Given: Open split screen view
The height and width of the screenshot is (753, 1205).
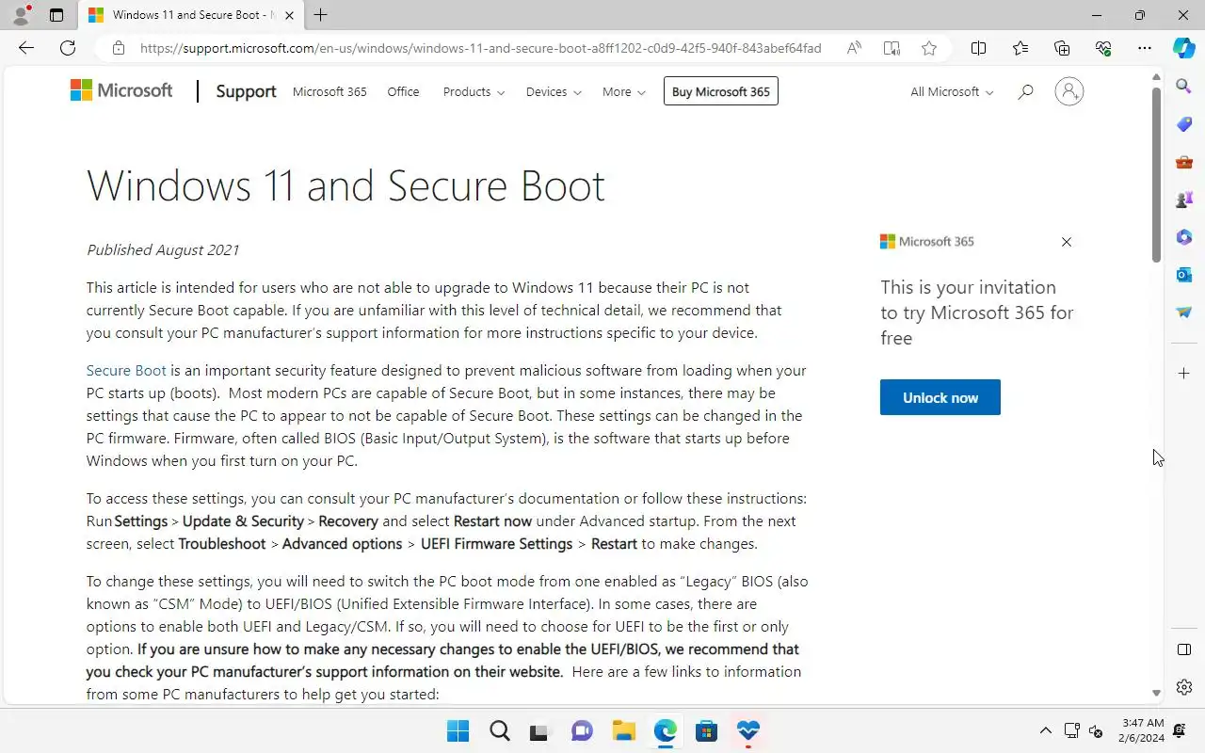Looking at the screenshot, I should coord(978,48).
